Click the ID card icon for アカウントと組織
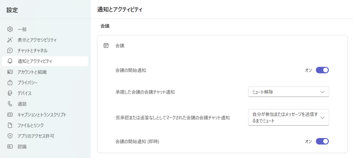The width and height of the screenshot is (353, 158). point(10,72)
